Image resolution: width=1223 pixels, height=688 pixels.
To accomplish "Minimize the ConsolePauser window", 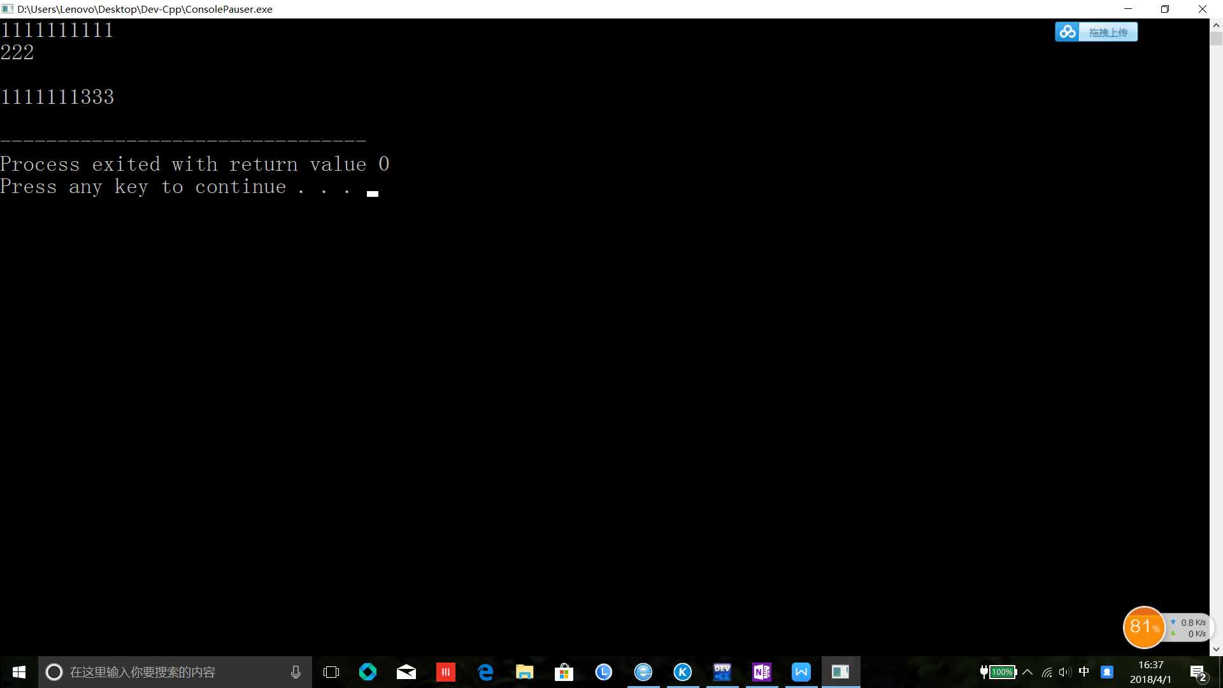I will pyautogui.click(x=1128, y=9).
